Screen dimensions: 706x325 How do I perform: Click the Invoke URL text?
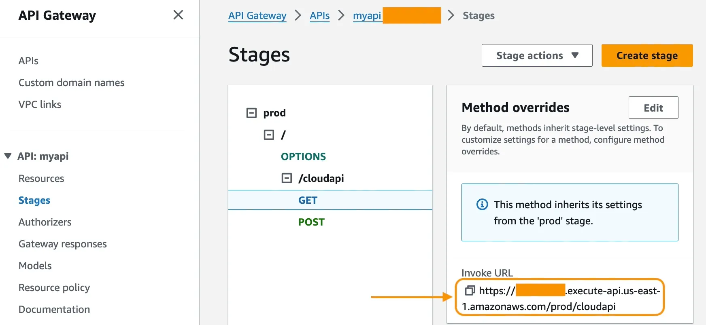[x=561, y=298]
